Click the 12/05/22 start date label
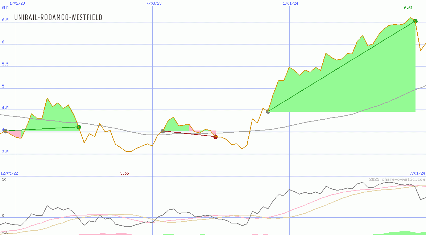 click(x=9, y=173)
